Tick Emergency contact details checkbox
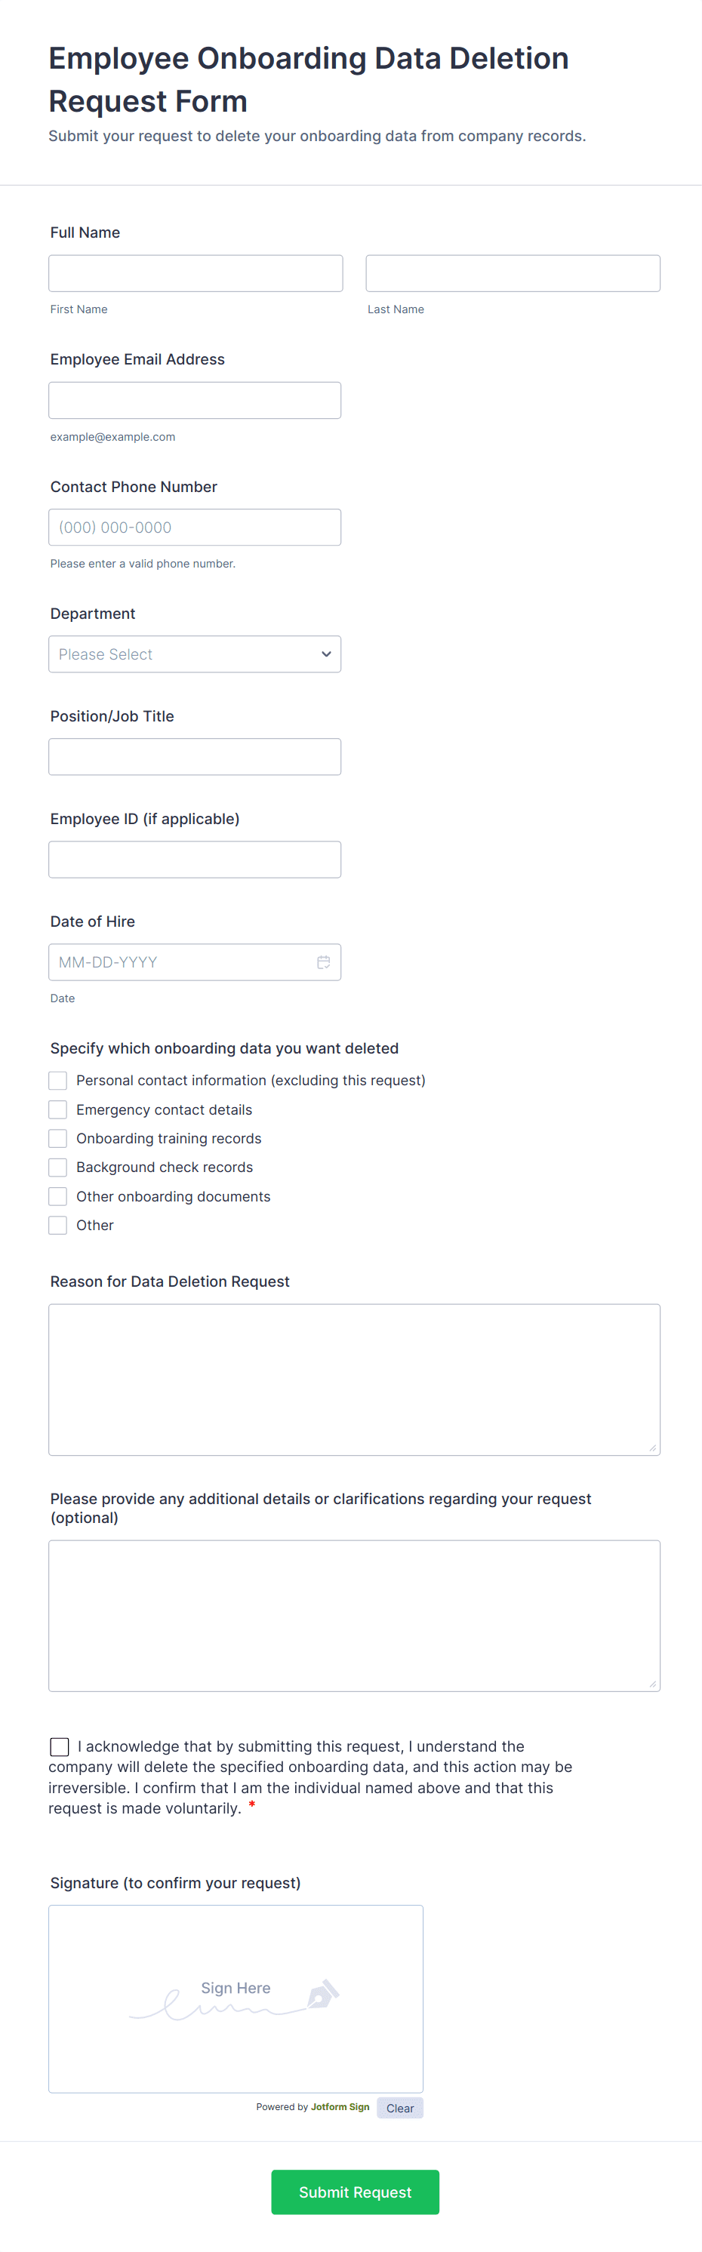This screenshot has height=2252, width=702. pyautogui.click(x=57, y=1109)
